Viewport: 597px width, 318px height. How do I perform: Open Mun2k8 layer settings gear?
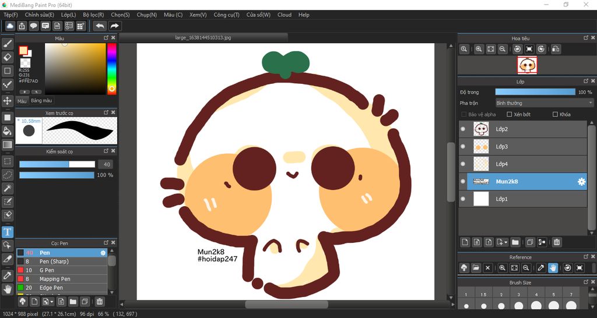pyautogui.click(x=581, y=182)
